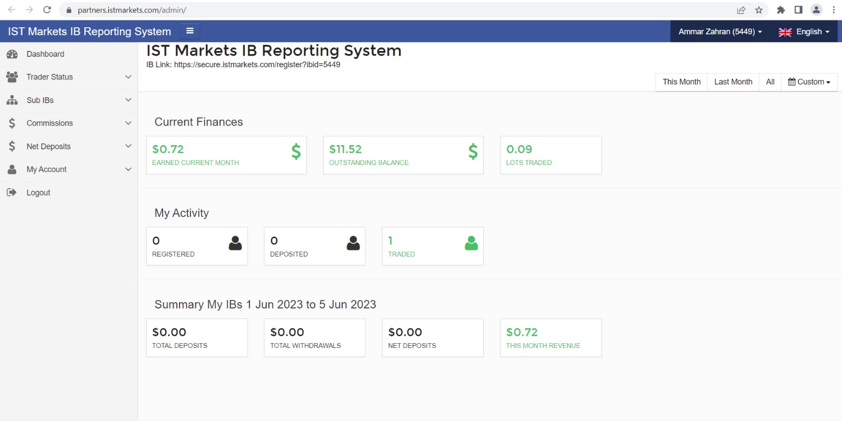Image resolution: width=842 pixels, height=421 pixels.
Task: Click the Logout exit icon
Action: 12,192
